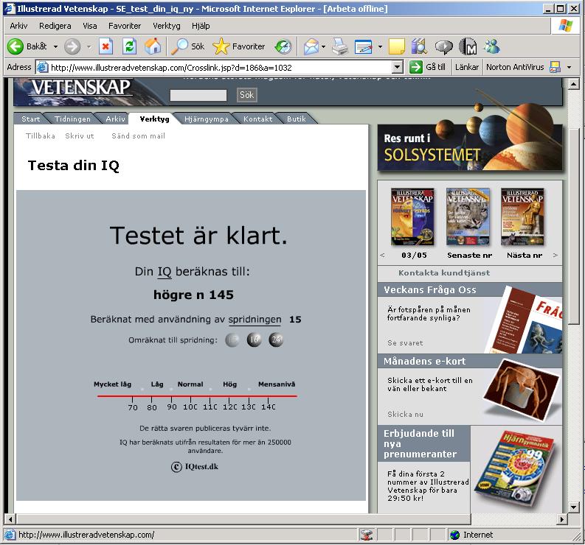Open the Forward button history dropdown arrow
Viewport: 585px width, 545px height.
[89, 47]
